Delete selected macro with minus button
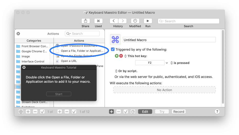Image resolution: width=239 pixels, height=135 pixels. point(67,112)
